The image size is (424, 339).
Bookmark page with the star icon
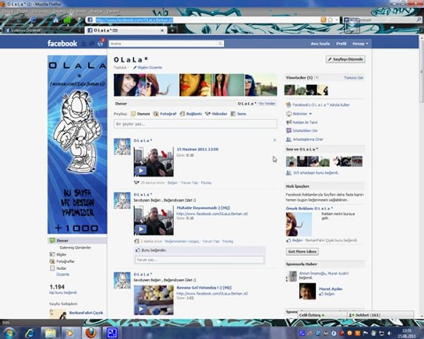(330, 20)
